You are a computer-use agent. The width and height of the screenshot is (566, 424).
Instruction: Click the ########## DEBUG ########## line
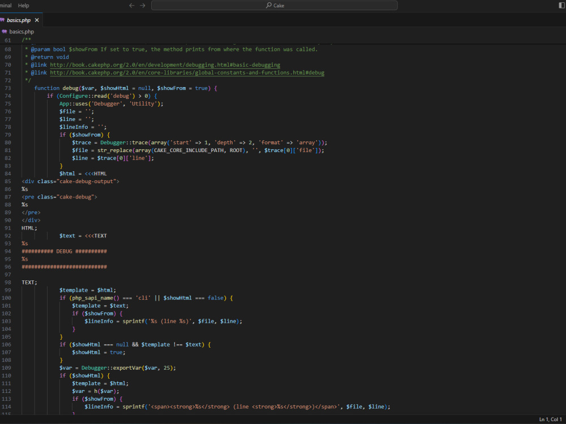pyautogui.click(x=65, y=252)
